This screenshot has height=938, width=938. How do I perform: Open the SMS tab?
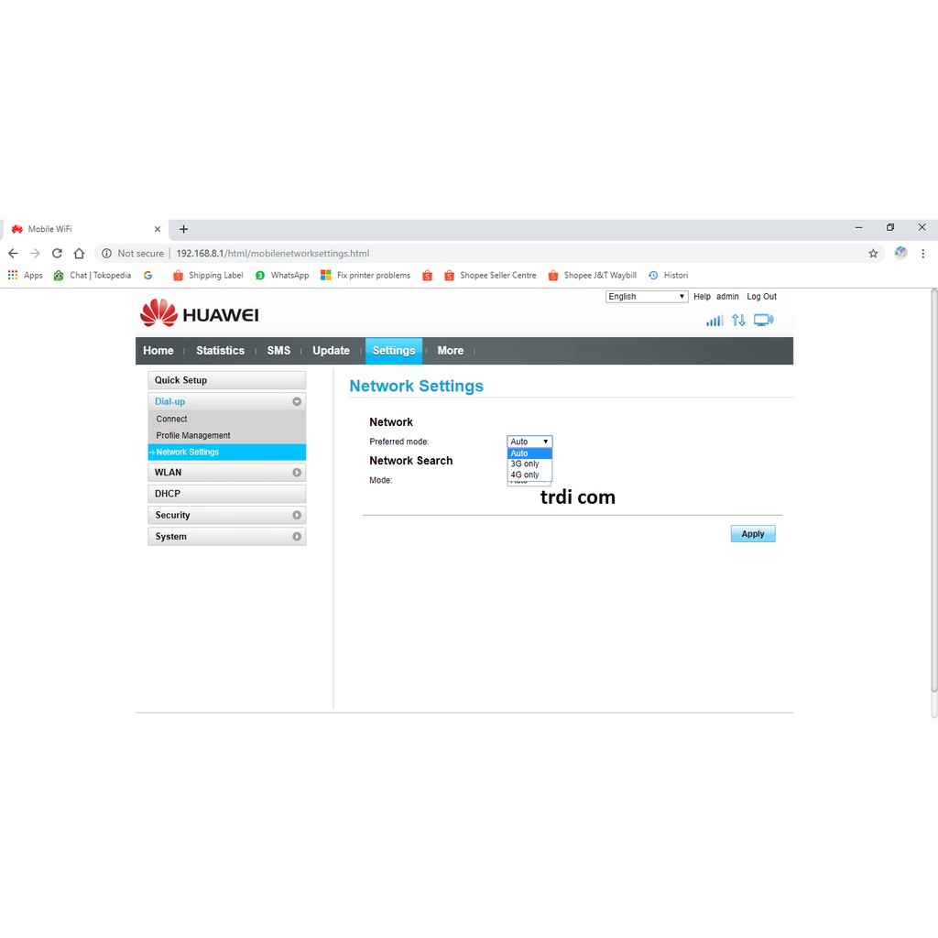pos(278,351)
